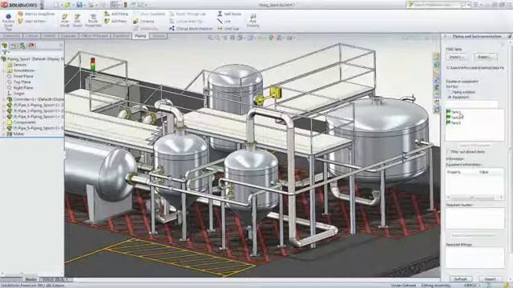This screenshot has height=288, width=513.
Task: Click the Zoom to Fit view icon
Action: pyautogui.click(x=210, y=38)
